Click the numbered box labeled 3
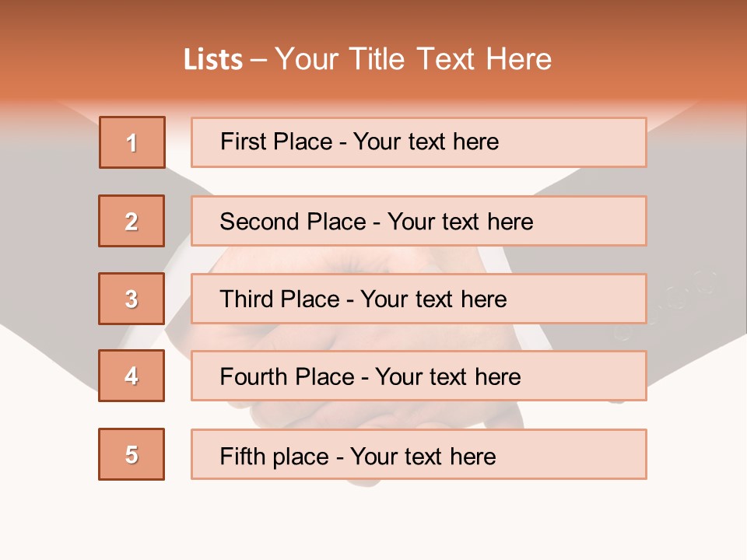This screenshot has width=747, height=560. tap(132, 299)
